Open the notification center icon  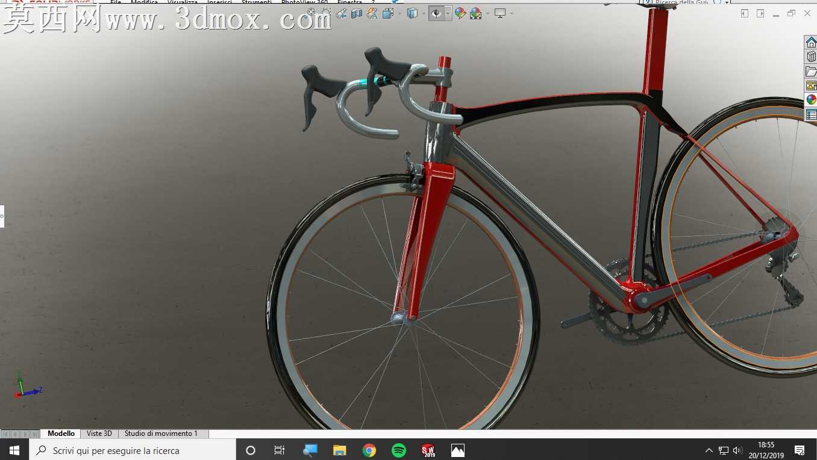click(x=800, y=450)
